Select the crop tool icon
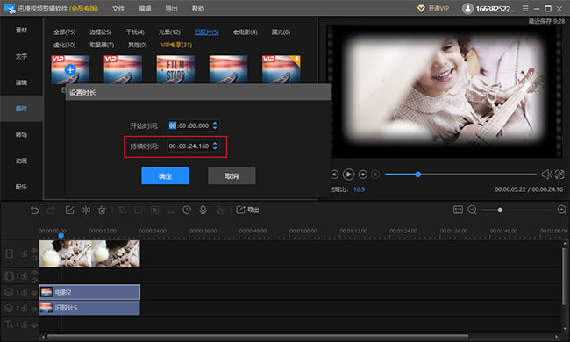570x342 pixels. 123,210
